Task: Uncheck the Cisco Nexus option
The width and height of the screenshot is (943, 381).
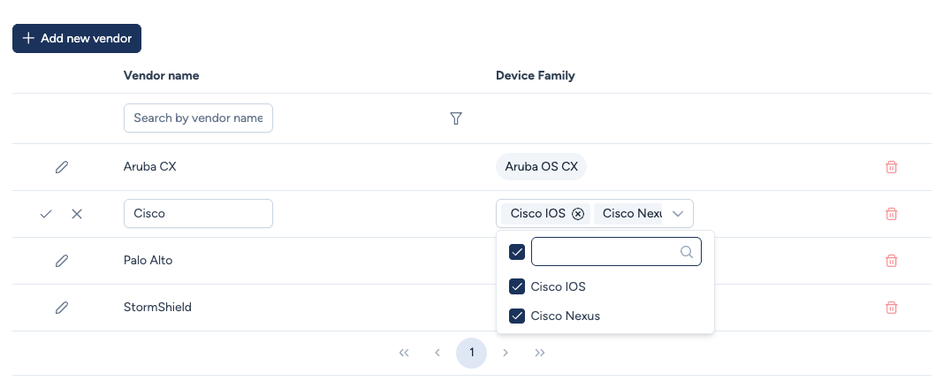Action: 518,316
